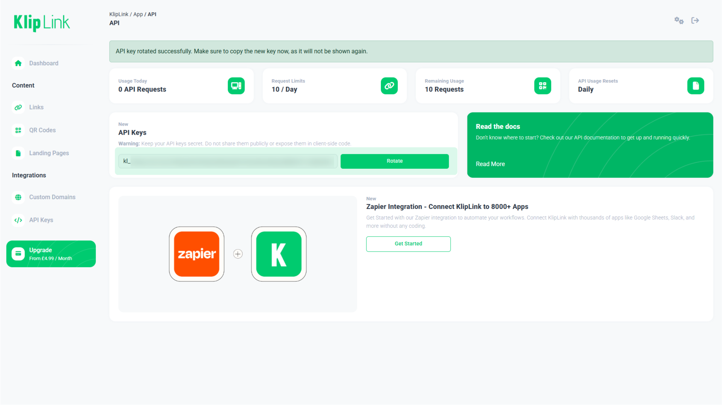This screenshot has height=406, width=722.
Task: Click the Links chain icon in sidebar
Action: coord(18,107)
